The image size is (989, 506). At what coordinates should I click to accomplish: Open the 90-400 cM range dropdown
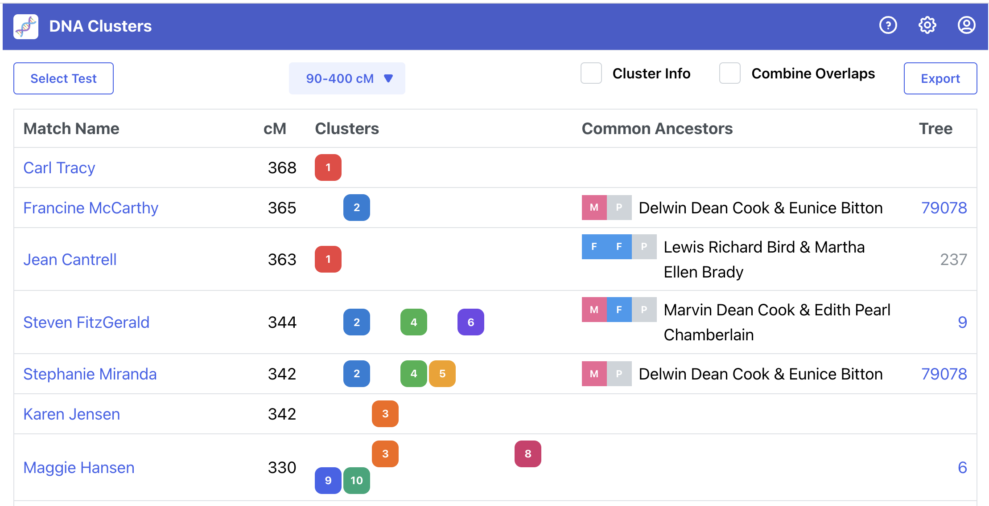[347, 78]
